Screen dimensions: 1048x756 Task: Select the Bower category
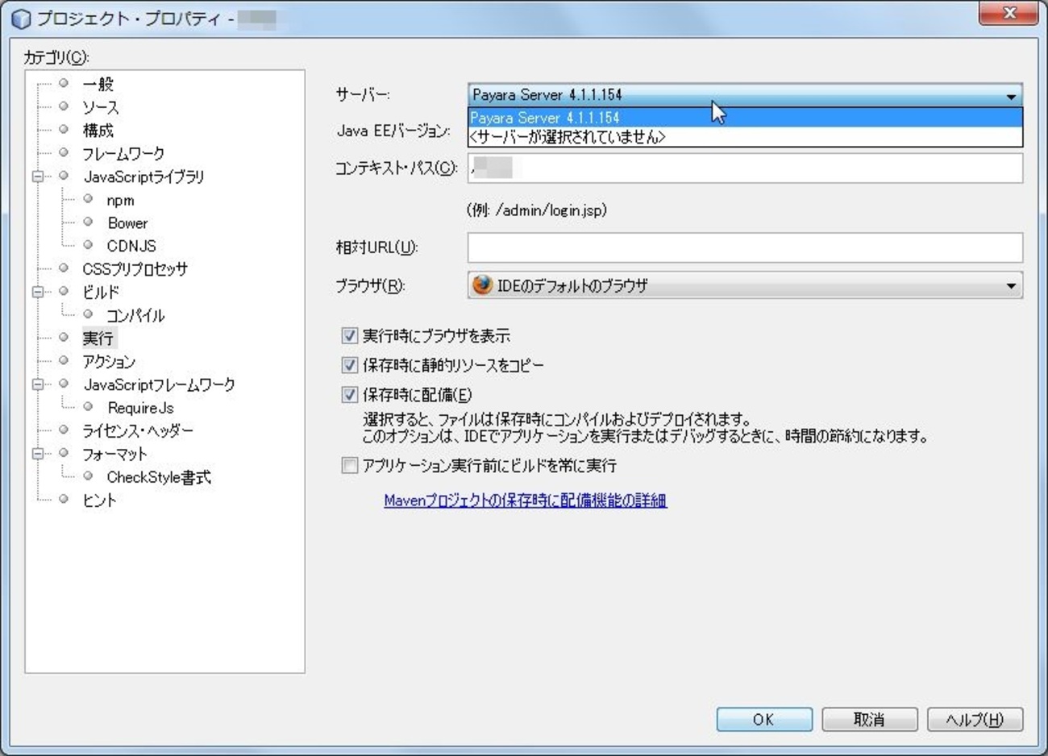[127, 222]
